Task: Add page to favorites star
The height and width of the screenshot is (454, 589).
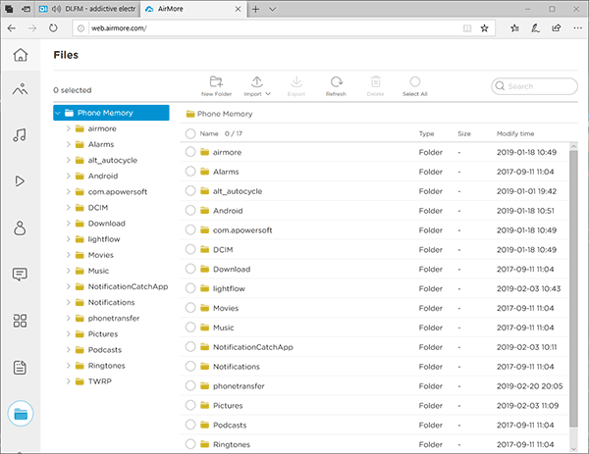Action: pos(485,28)
